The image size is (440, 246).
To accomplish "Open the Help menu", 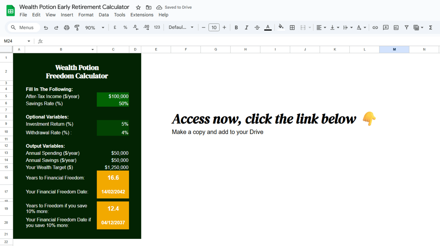I will [163, 15].
